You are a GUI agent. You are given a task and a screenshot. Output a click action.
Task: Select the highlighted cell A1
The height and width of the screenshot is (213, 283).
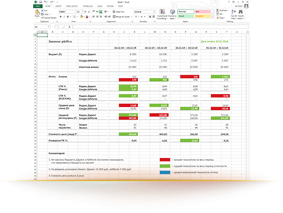tap(42, 35)
